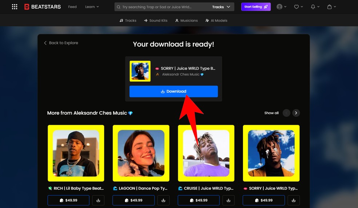Open the favorites heart menu

297,7
